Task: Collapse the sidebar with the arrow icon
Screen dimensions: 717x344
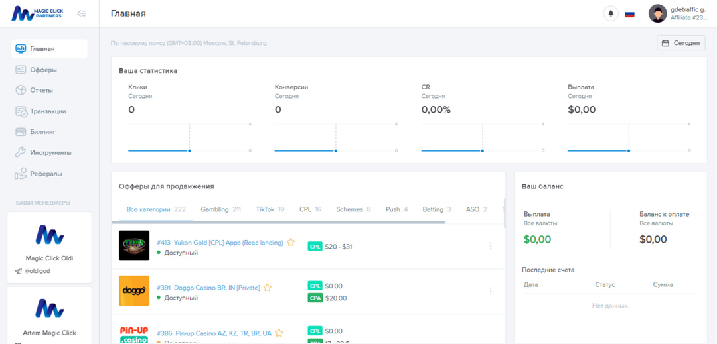Action: point(82,13)
